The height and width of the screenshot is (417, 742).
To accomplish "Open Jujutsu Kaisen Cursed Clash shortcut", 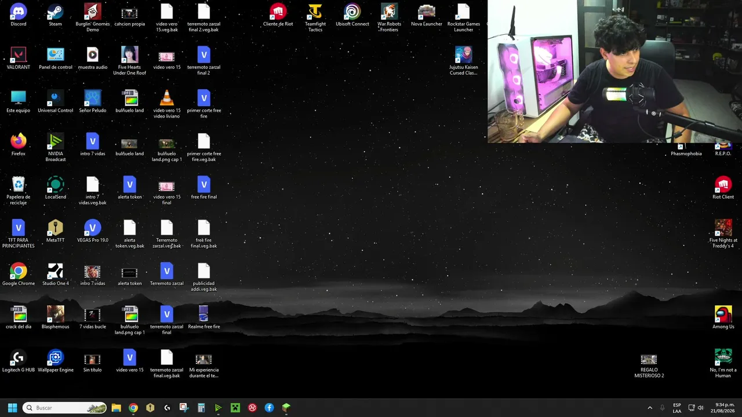I will click(463, 61).
